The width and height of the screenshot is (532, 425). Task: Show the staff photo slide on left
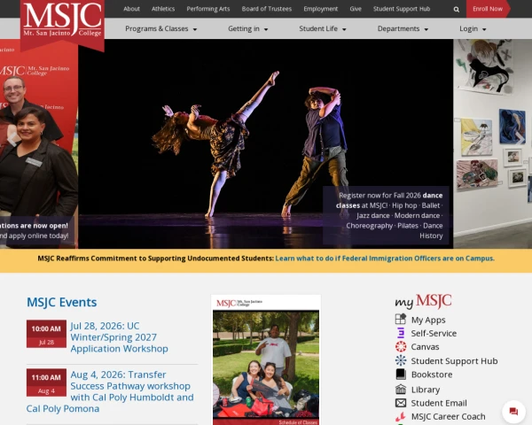(x=39, y=143)
